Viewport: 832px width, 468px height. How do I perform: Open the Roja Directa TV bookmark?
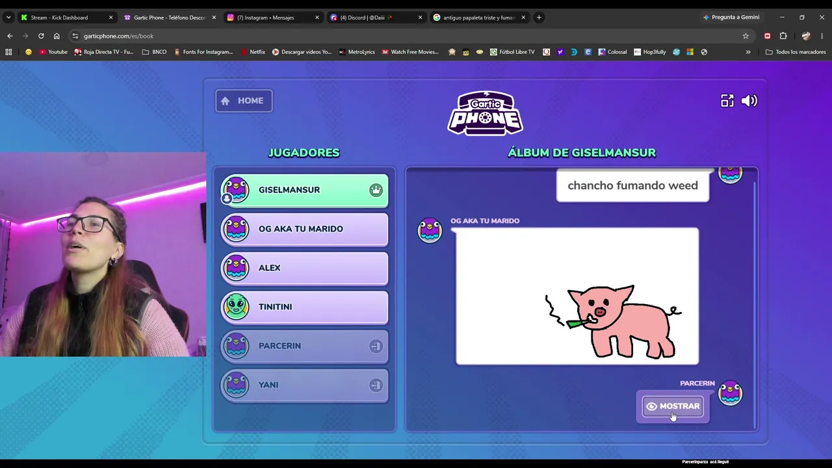104,52
